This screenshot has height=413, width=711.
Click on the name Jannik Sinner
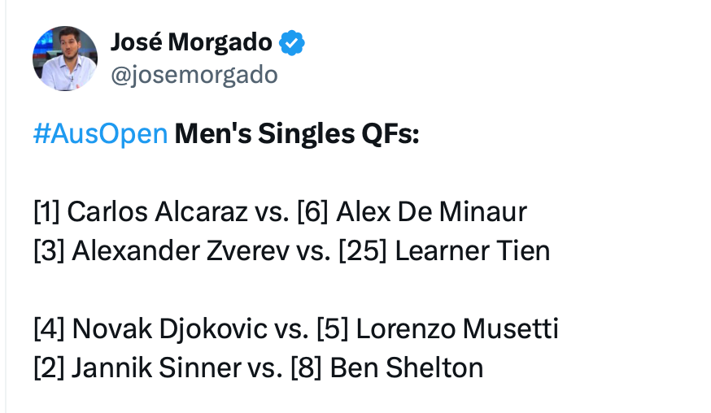[x=159, y=367]
